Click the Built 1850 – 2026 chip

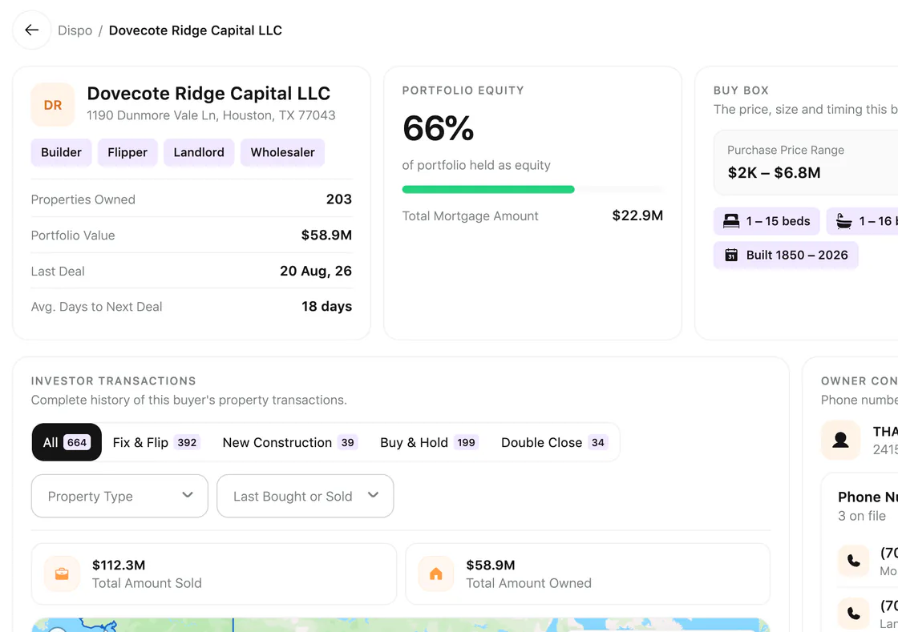tap(786, 255)
